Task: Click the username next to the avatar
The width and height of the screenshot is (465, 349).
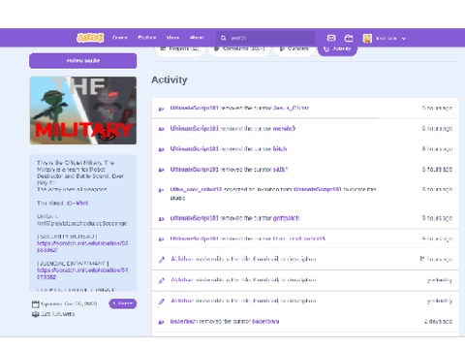Action: click(x=387, y=39)
